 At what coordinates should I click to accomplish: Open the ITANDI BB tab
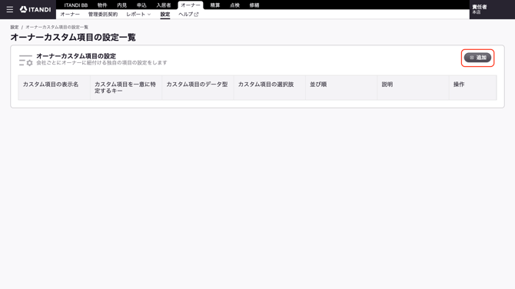pos(76,5)
